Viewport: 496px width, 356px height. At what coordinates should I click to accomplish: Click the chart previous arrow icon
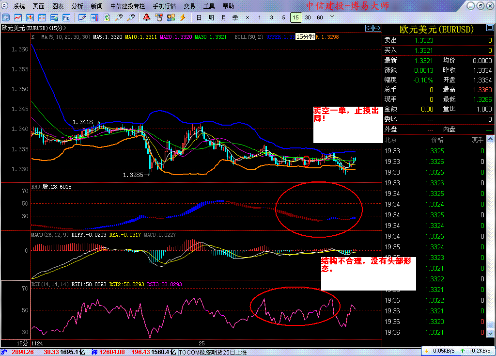tap(369, 28)
